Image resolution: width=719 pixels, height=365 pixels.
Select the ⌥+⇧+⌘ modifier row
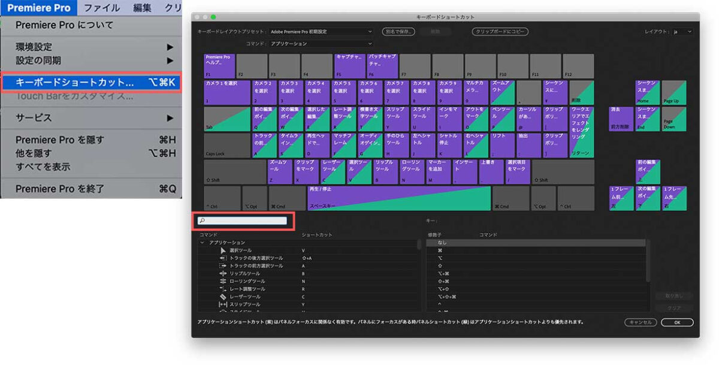click(x=536, y=297)
